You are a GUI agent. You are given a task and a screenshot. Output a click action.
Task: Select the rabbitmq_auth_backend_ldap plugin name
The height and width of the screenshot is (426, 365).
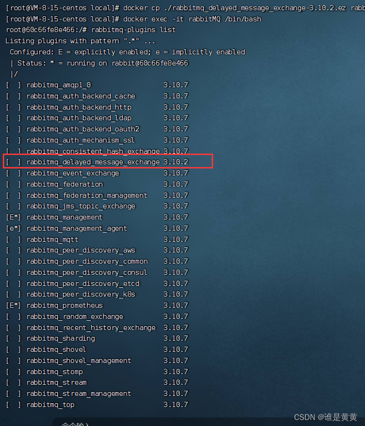coord(79,118)
